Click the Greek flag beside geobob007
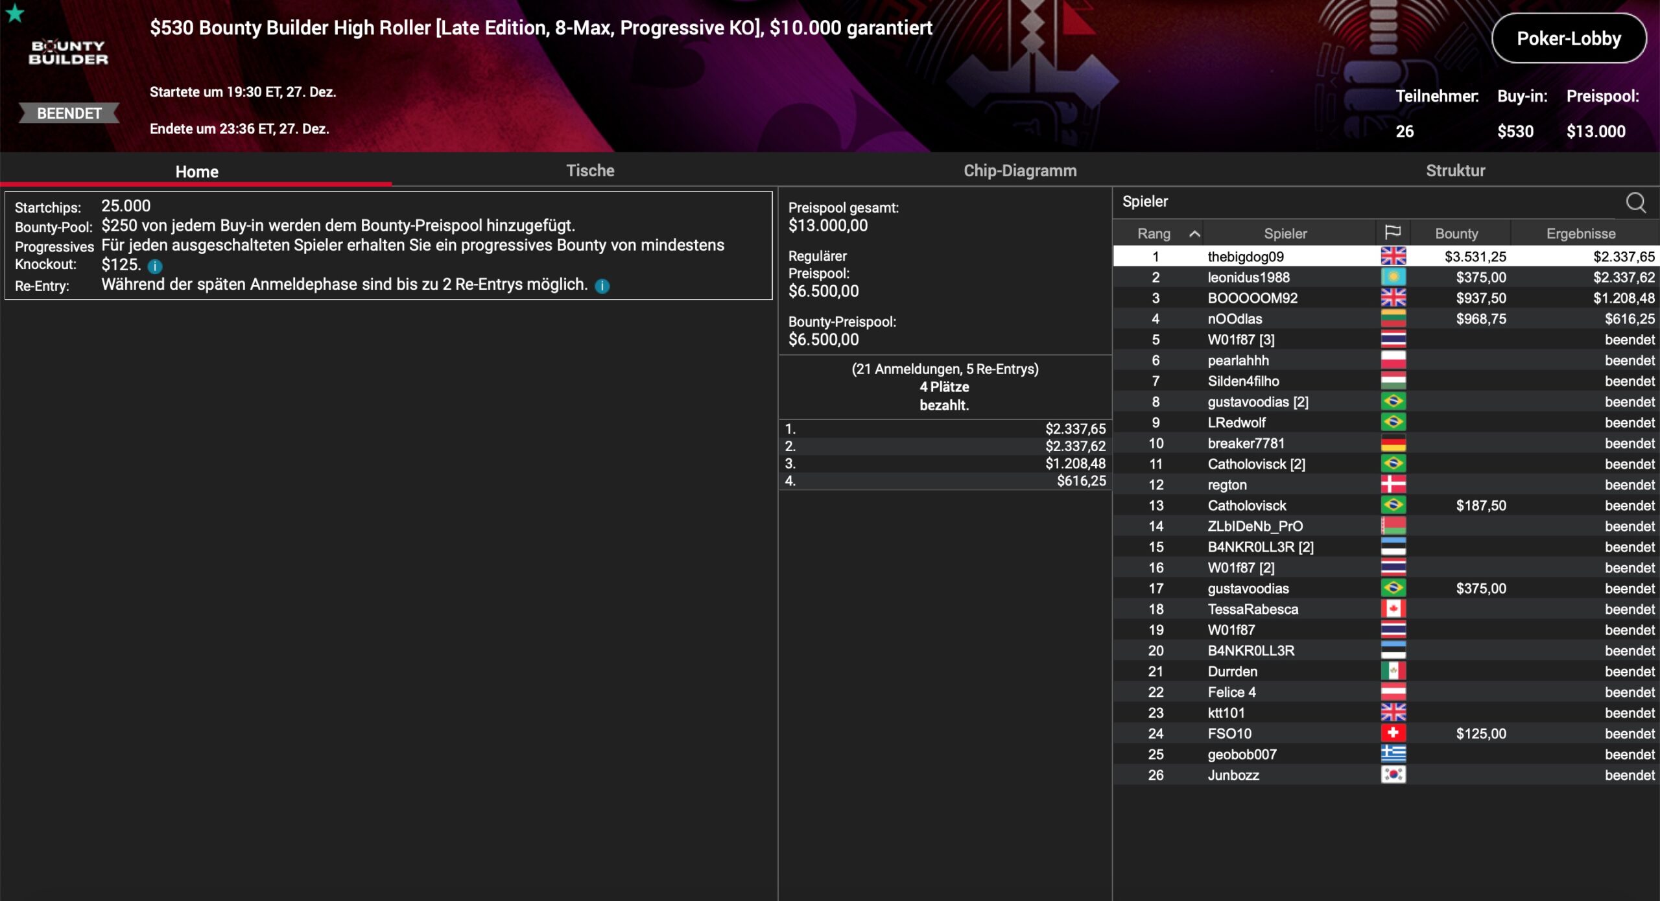The height and width of the screenshot is (901, 1660). (1393, 754)
